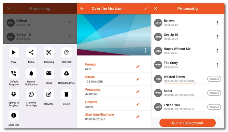
Task: Cancel the I Need You conversion
Action: click(x=214, y=107)
